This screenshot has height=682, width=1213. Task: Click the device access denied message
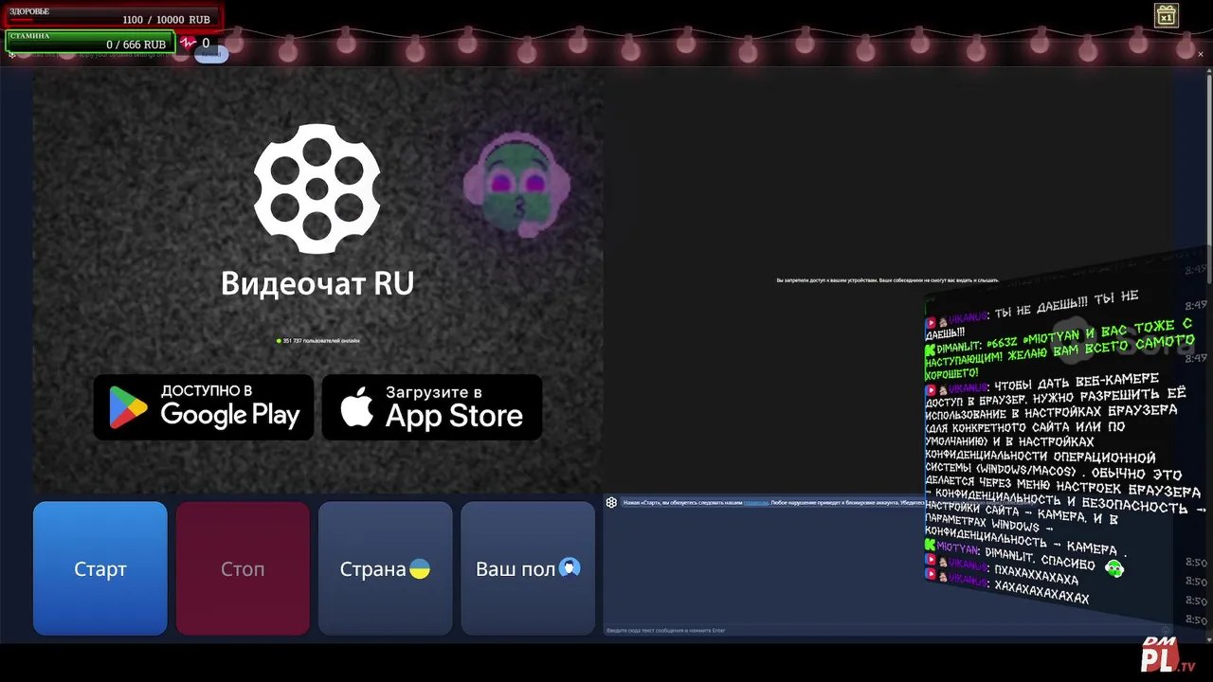click(x=887, y=280)
